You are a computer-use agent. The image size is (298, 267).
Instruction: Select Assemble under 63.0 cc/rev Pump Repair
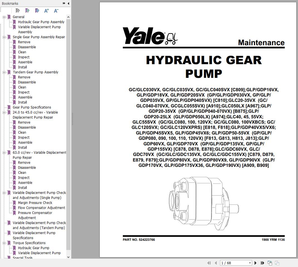(25, 183)
